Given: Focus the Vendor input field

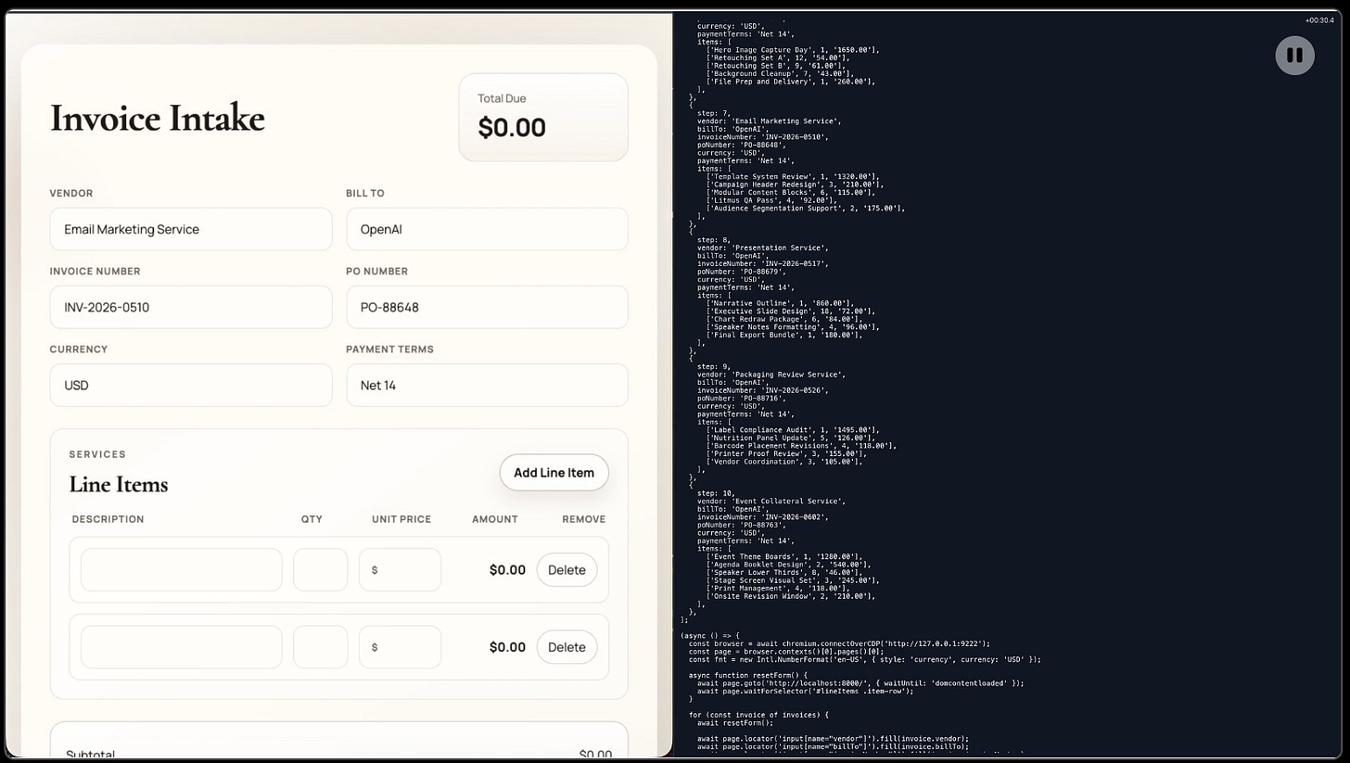Looking at the screenshot, I should 191,229.
